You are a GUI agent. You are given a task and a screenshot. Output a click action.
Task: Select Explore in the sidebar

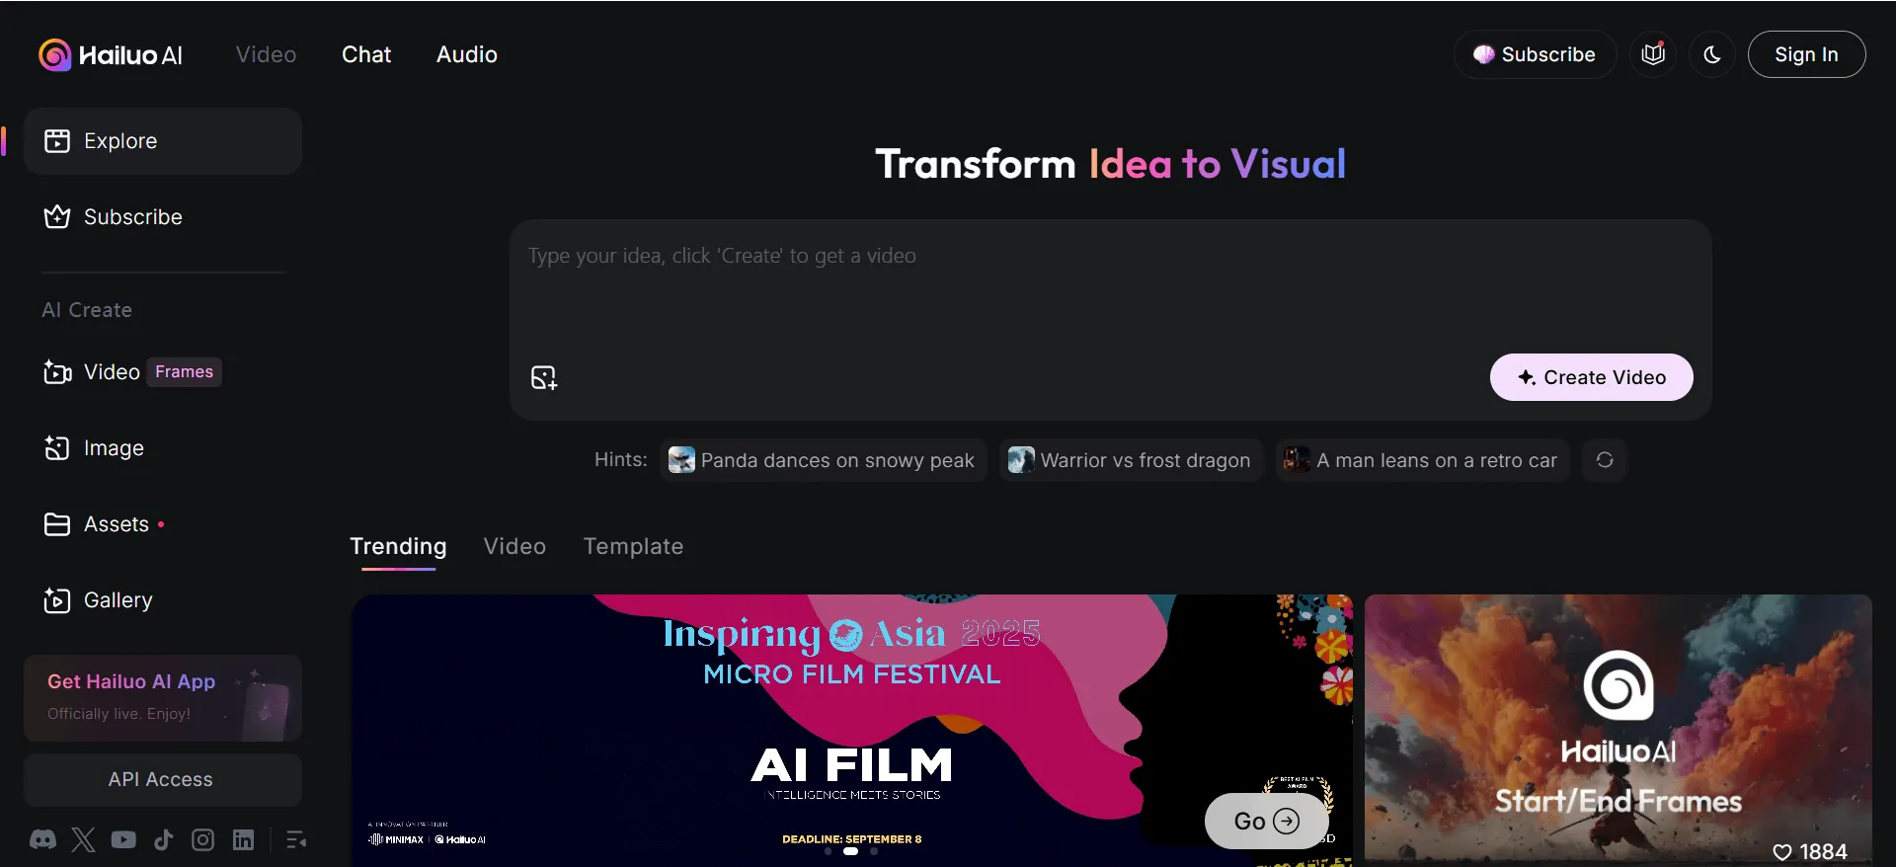coord(163,141)
